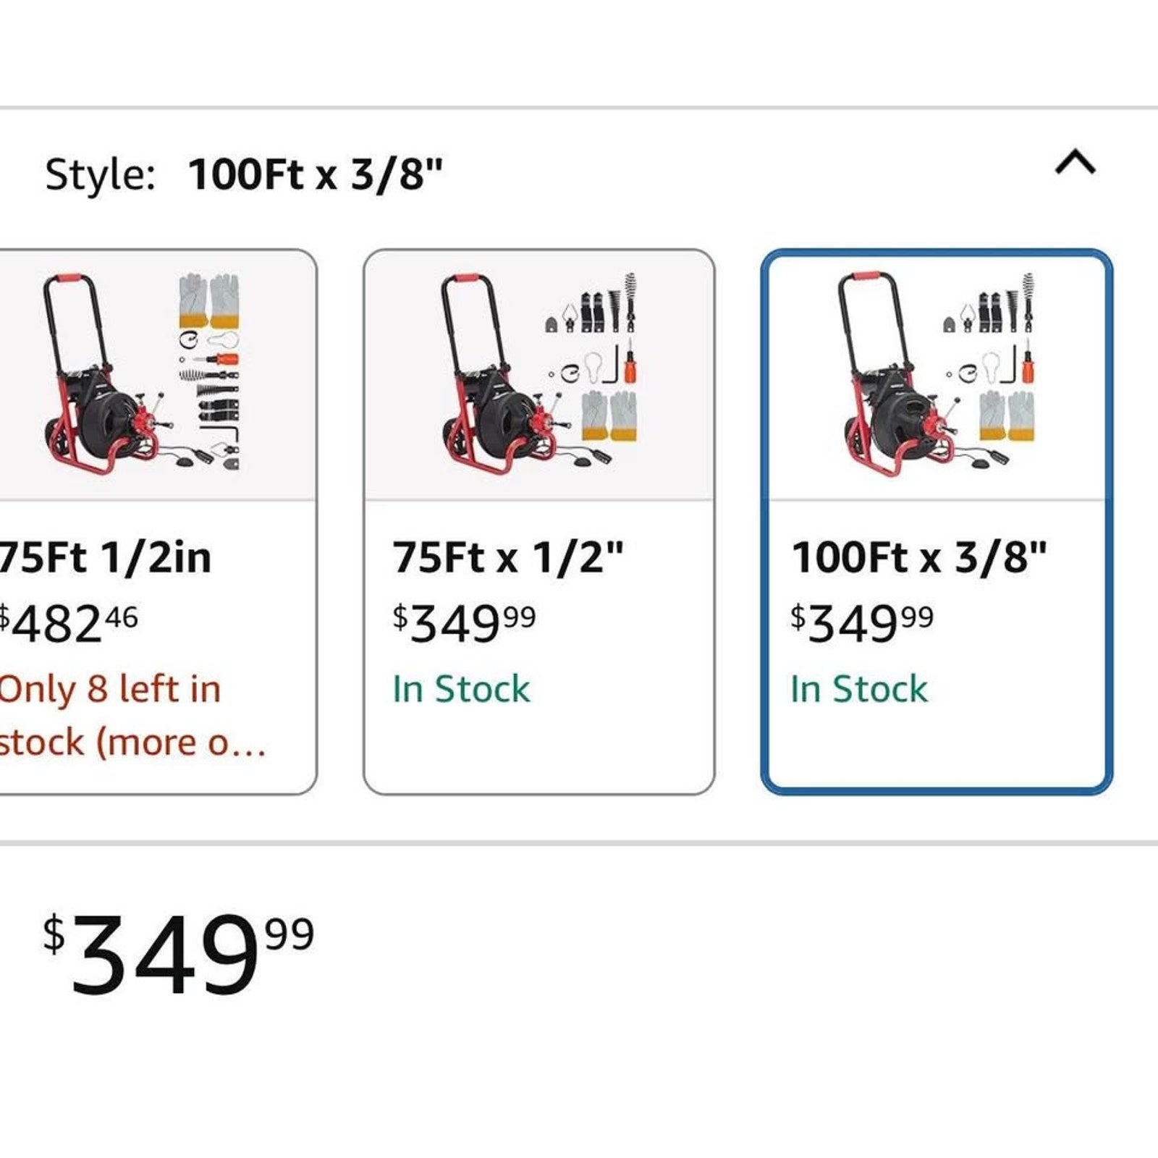Click the Style: 100Ft x 3/8" heading

click(x=244, y=174)
